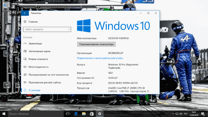This screenshot has width=208, height=117.
Task: Open the Windows Start menu
Action: (x=4, y=114)
